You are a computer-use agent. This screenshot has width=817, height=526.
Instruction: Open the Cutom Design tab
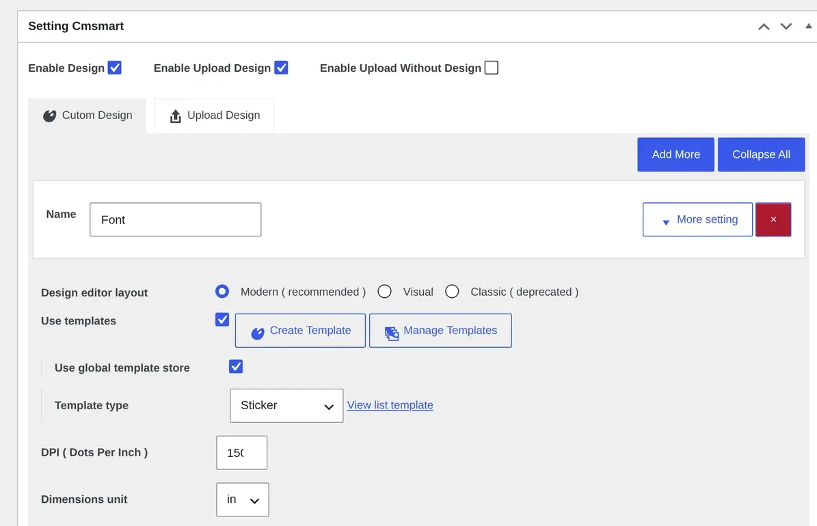[88, 115]
